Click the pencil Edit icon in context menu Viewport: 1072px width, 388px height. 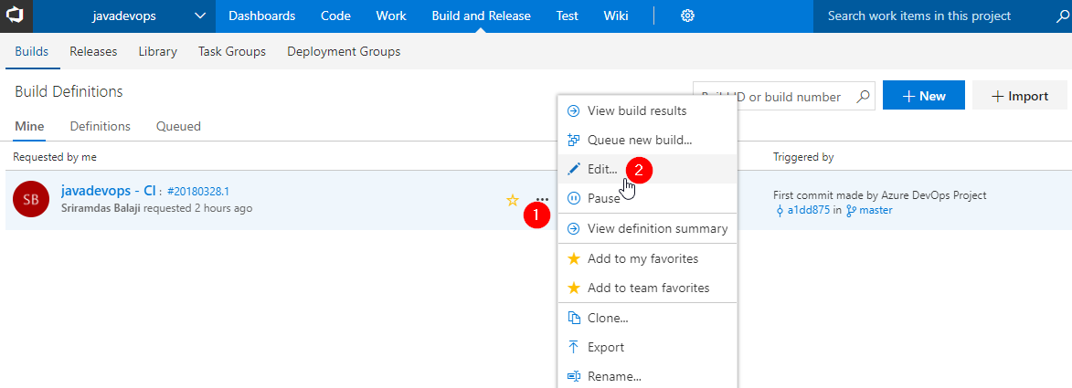click(x=574, y=169)
